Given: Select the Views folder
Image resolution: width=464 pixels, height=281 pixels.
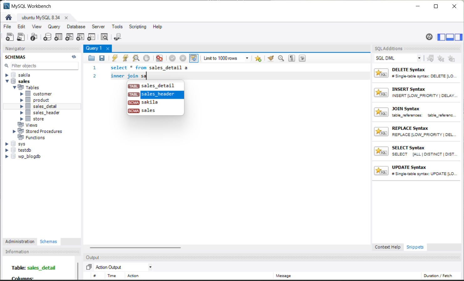Looking at the screenshot, I should click(31, 125).
